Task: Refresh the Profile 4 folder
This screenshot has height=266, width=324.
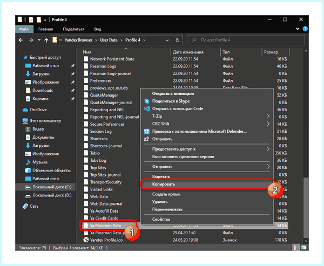Action: (177, 40)
